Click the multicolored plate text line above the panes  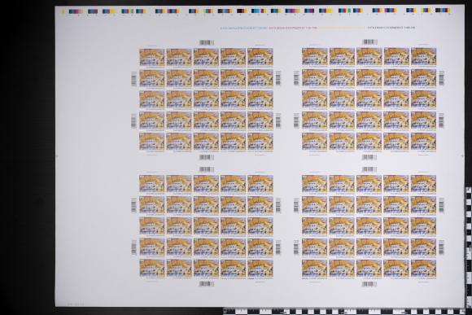317,28
